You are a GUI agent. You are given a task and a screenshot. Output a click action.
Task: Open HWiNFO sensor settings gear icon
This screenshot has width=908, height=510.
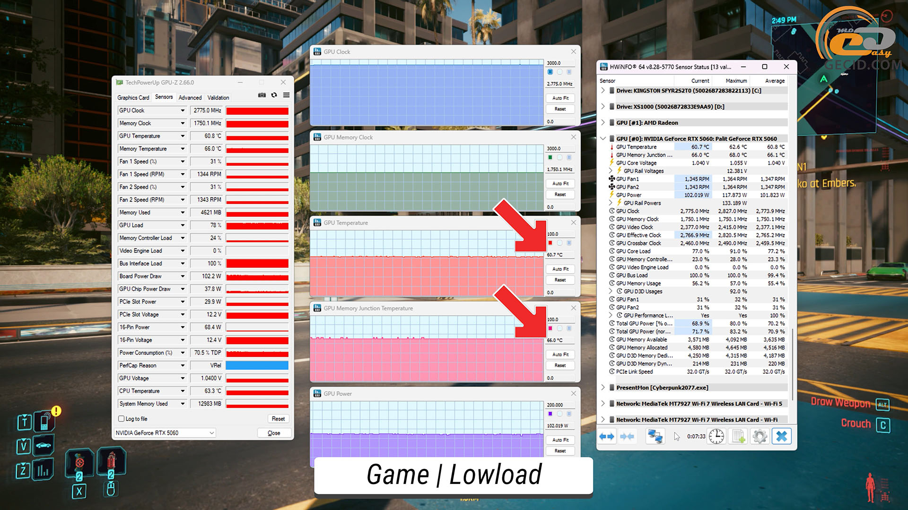pyautogui.click(x=760, y=436)
